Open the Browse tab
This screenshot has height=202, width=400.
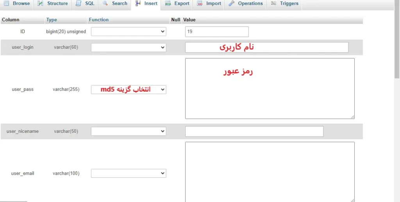click(x=16, y=4)
